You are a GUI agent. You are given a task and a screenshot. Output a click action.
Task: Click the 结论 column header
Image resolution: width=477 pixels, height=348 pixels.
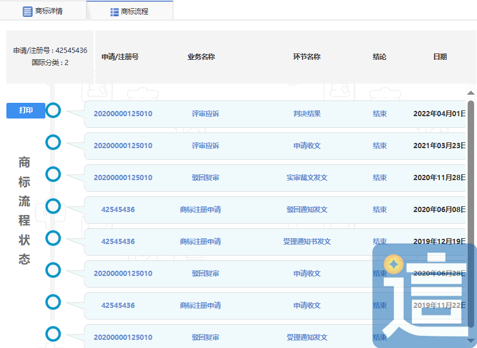tap(379, 57)
